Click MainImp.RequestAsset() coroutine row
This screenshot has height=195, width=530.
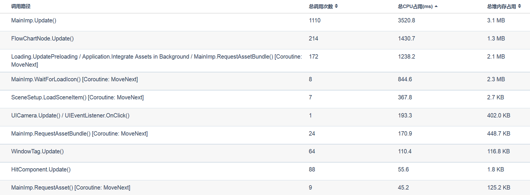pos(71,188)
